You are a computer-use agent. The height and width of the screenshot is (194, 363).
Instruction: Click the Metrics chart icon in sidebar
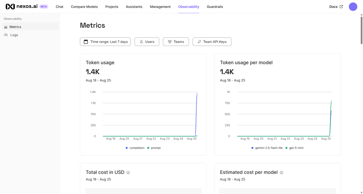(6, 27)
